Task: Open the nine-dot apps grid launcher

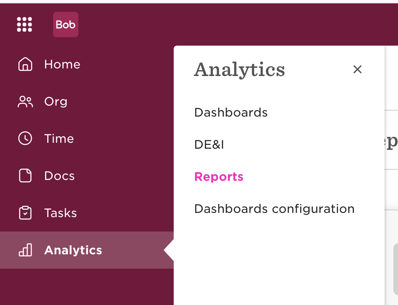Action: point(24,25)
